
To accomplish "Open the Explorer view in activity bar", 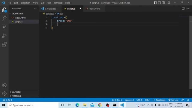I will click(4, 10).
